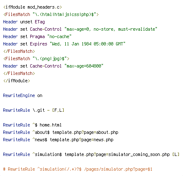Click template.php?page=about.php target
The height and width of the screenshot is (176, 183).
(85, 132)
